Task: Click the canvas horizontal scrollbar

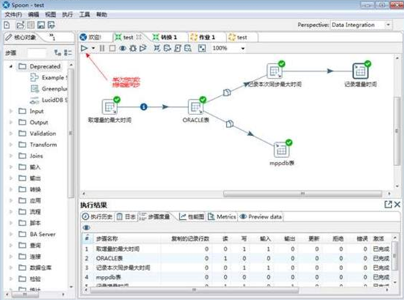Action: click(x=303, y=194)
